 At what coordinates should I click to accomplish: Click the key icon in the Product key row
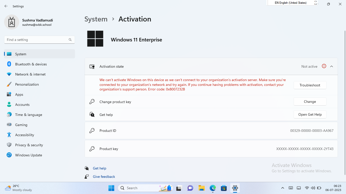pyautogui.click(x=92, y=149)
